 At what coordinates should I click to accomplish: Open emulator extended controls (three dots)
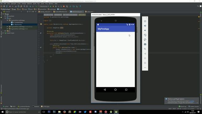[145, 67]
